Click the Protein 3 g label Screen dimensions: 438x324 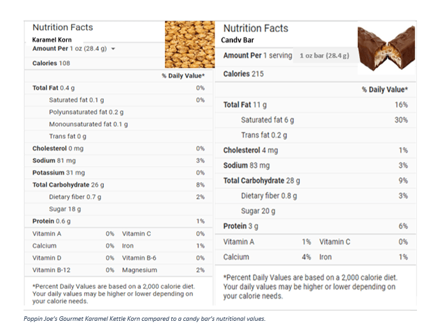(x=241, y=226)
